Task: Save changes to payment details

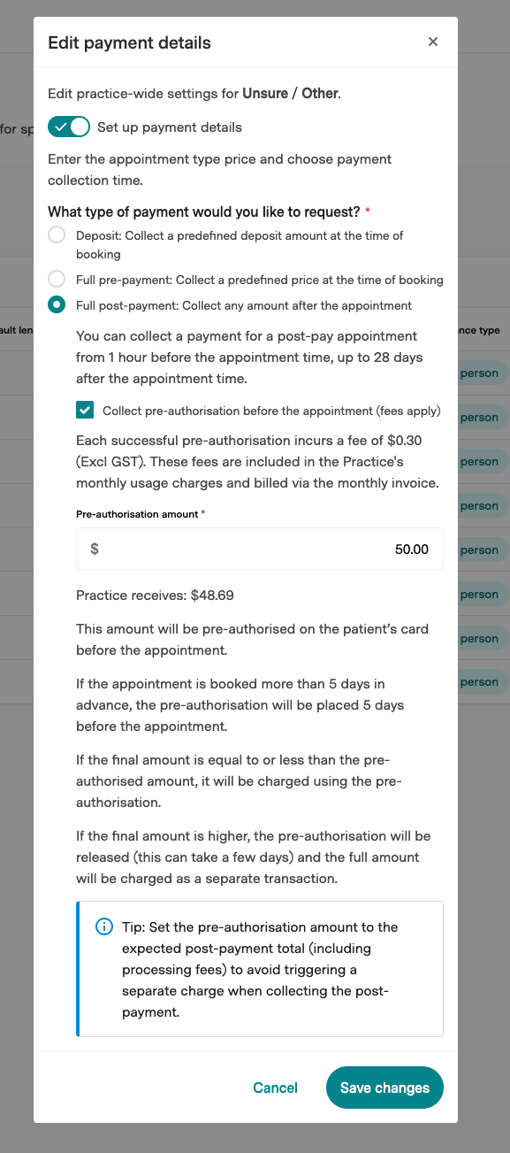Action: [x=384, y=1088]
